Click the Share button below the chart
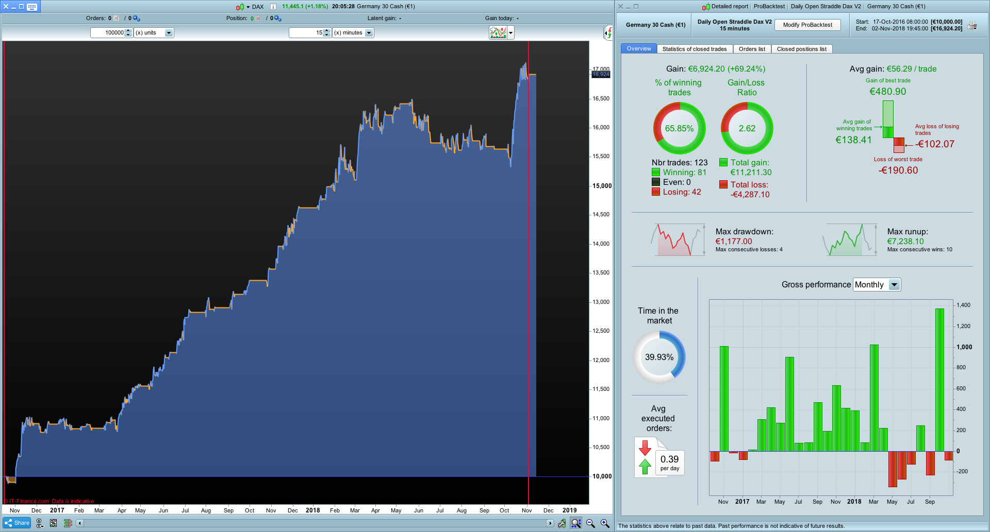990x532 pixels. (18, 523)
